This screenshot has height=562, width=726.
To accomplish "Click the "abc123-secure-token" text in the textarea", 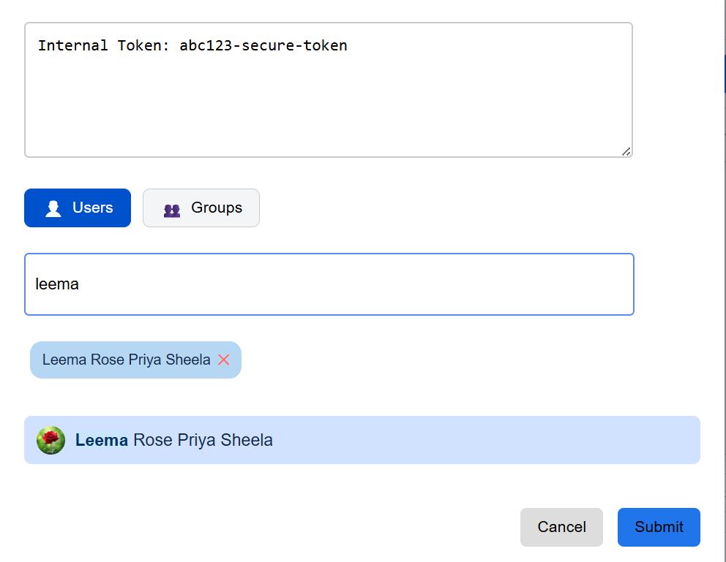I will click(x=263, y=45).
